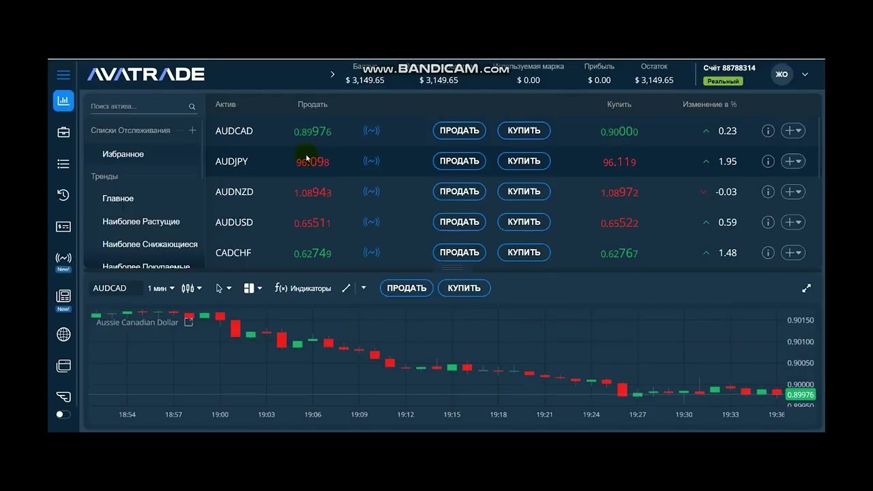Open the signals New! sidebar icon

tap(63, 261)
